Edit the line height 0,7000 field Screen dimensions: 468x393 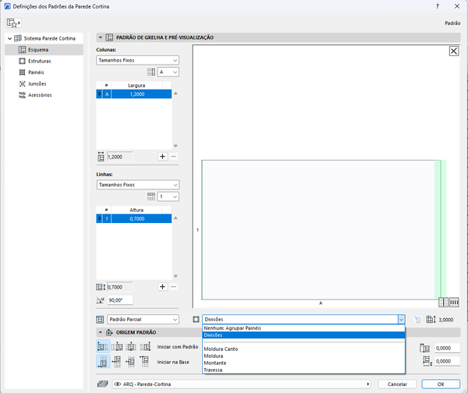[119, 287]
